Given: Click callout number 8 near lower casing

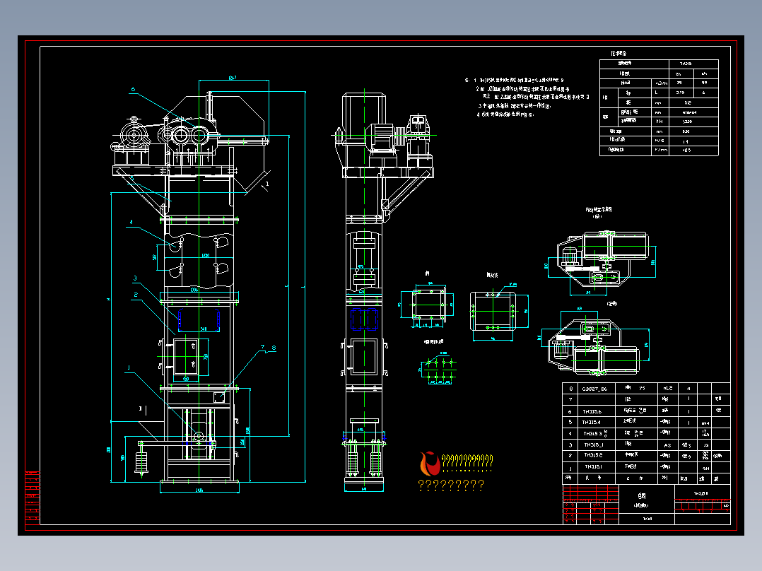Looking at the screenshot, I should pos(274,348).
